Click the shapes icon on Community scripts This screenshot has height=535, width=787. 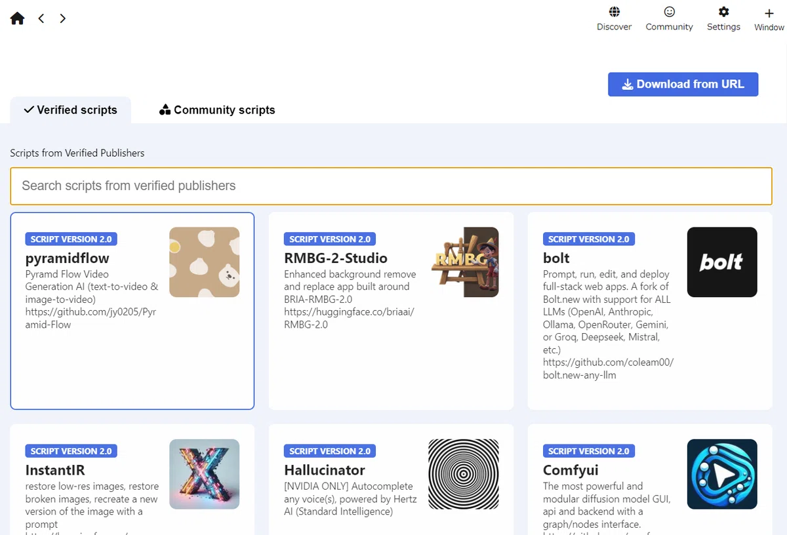(x=165, y=109)
